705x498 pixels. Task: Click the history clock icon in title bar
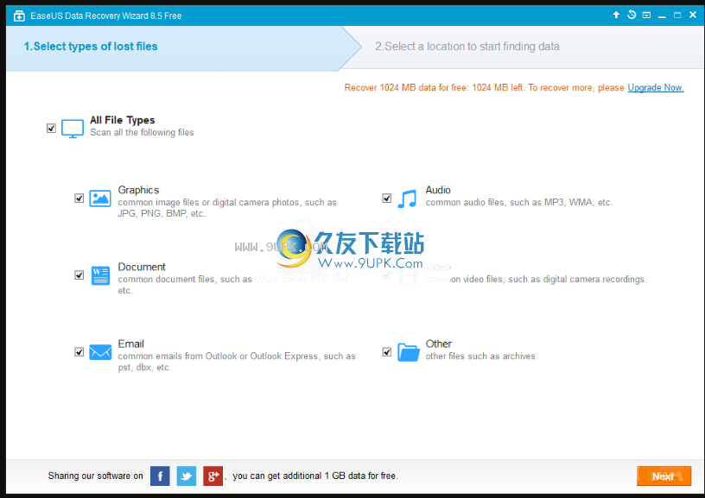tap(632, 15)
